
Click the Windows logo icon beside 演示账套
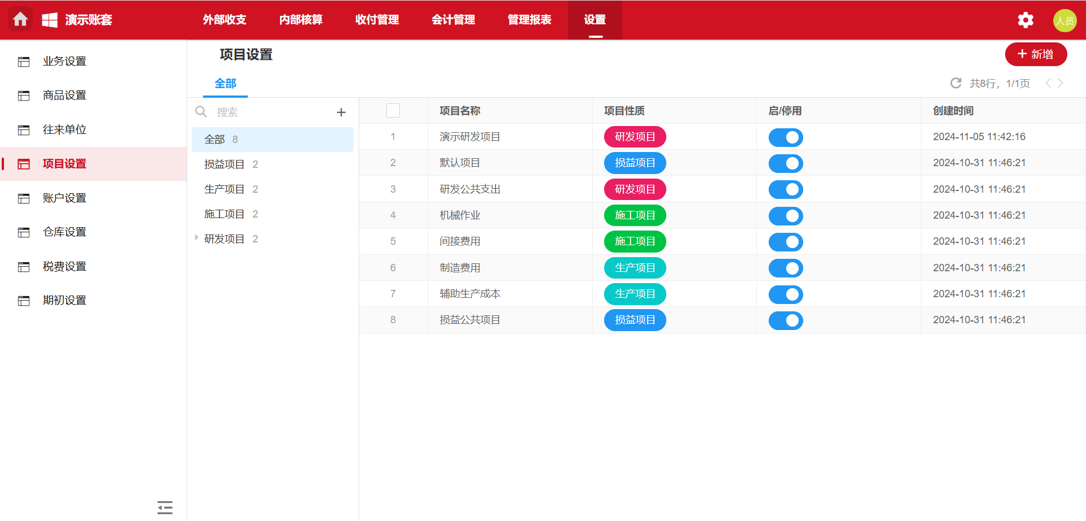click(50, 20)
